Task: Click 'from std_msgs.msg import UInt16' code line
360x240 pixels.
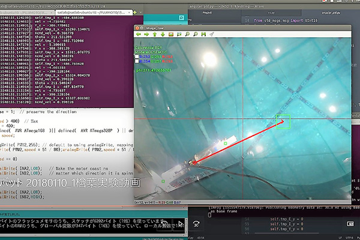Action: tap(286, 20)
